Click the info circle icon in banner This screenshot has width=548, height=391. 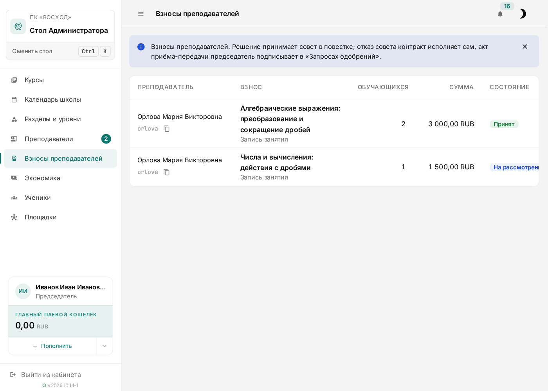141,47
